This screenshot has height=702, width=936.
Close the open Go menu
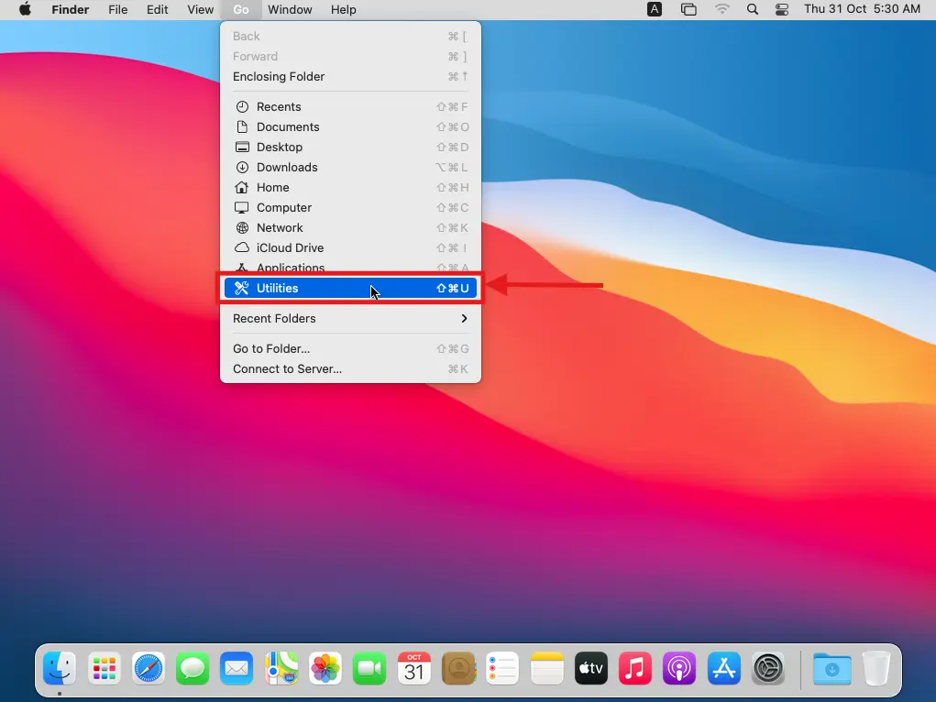coord(241,9)
